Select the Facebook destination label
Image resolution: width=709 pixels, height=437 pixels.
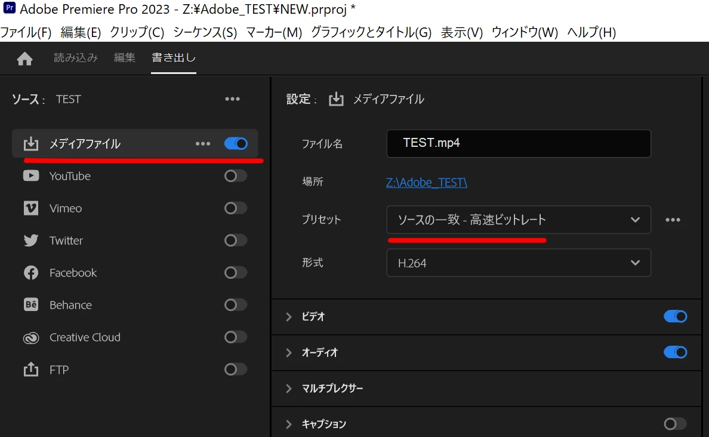(x=73, y=273)
